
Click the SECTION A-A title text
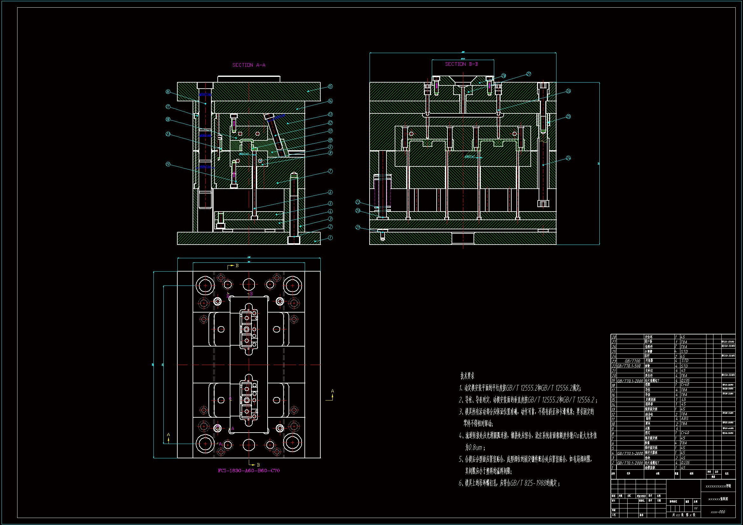click(249, 65)
